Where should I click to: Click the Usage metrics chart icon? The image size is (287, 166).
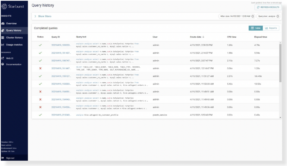pos(3,45)
